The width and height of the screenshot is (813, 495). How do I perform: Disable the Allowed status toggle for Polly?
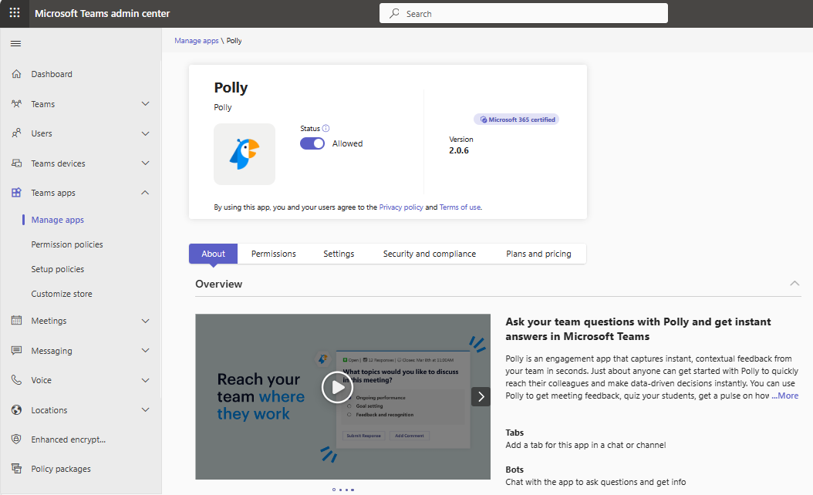[312, 143]
